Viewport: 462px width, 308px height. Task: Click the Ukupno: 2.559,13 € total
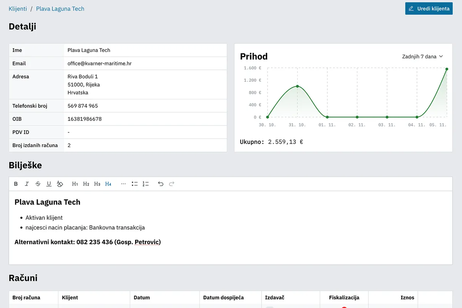[x=271, y=142]
